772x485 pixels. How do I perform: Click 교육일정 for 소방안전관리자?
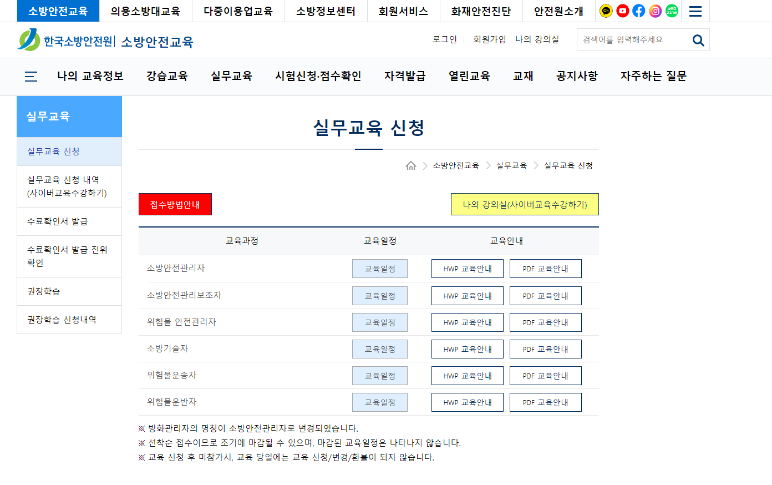coord(379,269)
